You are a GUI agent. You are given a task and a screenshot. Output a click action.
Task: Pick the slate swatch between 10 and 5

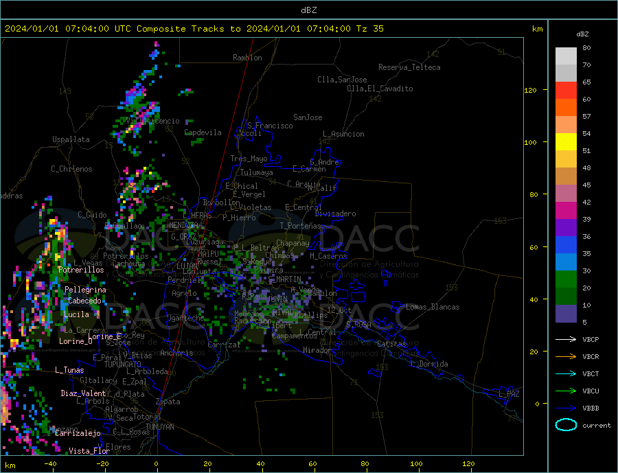[x=566, y=314]
